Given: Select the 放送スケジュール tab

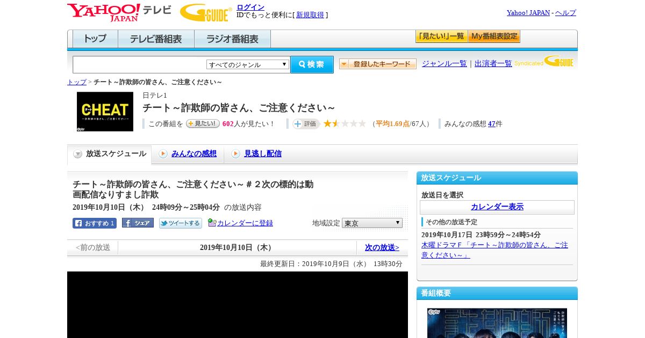Looking at the screenshot, I should point(110,154).
